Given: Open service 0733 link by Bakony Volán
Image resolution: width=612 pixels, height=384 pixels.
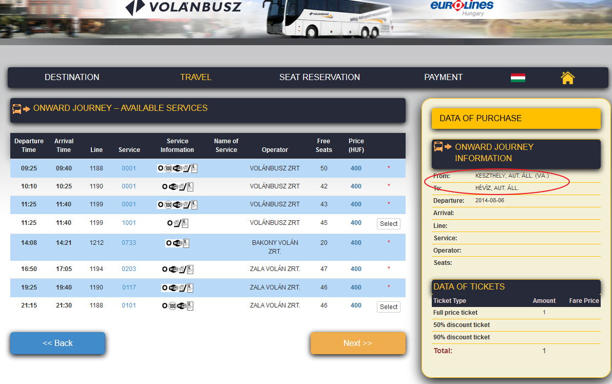Looking at the screenshot, I should pyautogui.click(x=129, y=243).
